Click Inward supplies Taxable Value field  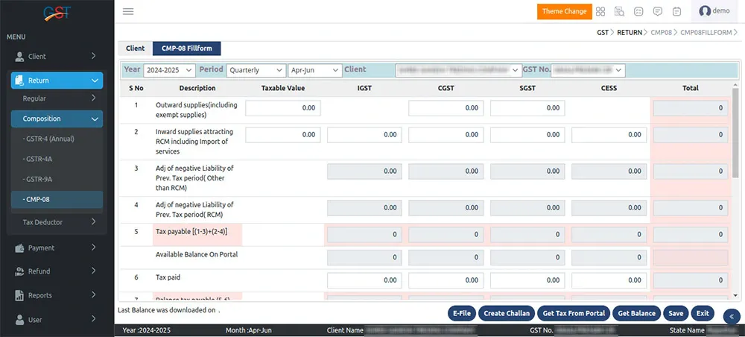(283, 135)
